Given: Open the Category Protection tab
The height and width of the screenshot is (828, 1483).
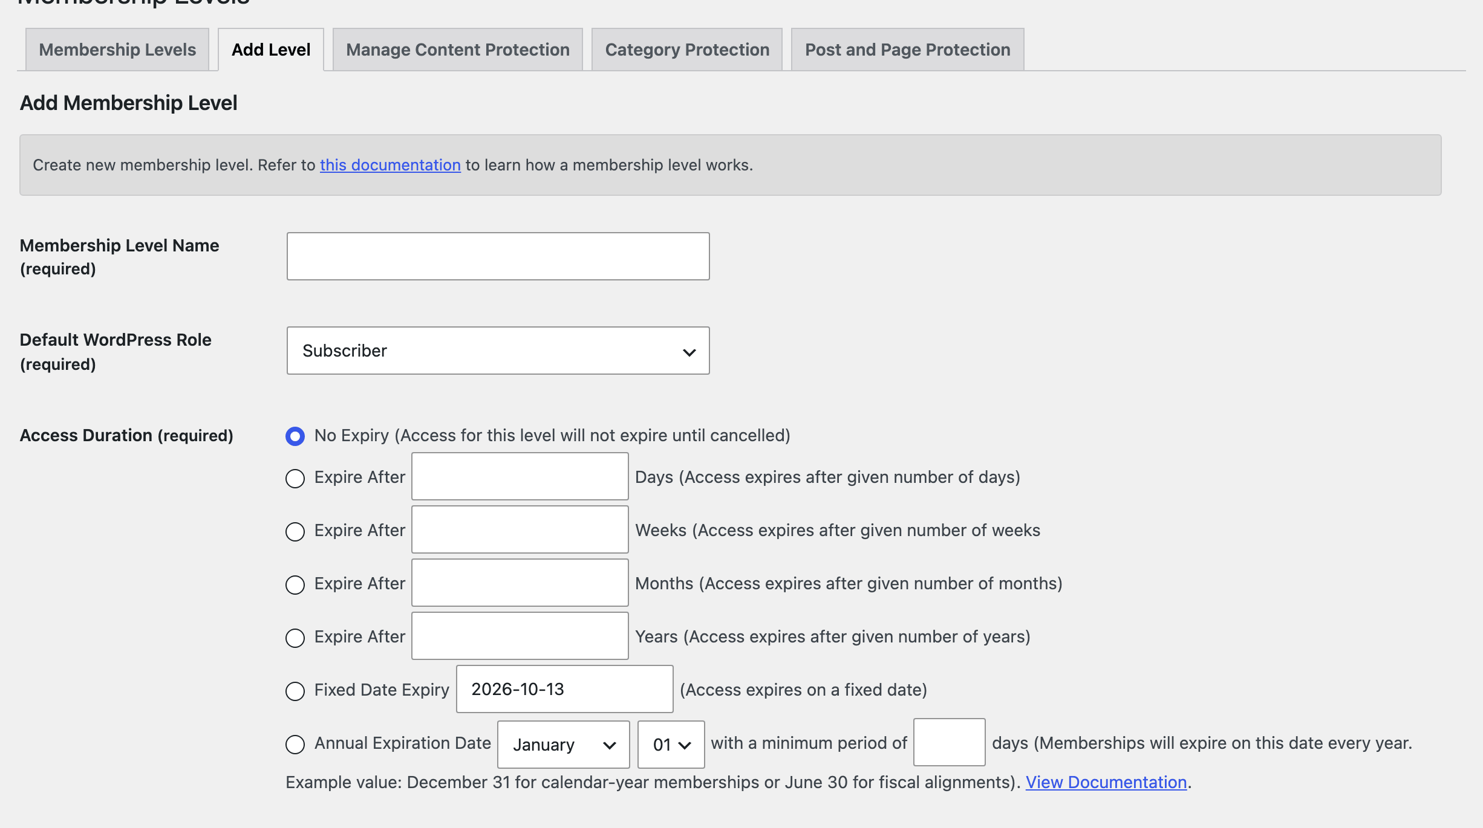Looking at the screenshot, I should pos(687,50).
